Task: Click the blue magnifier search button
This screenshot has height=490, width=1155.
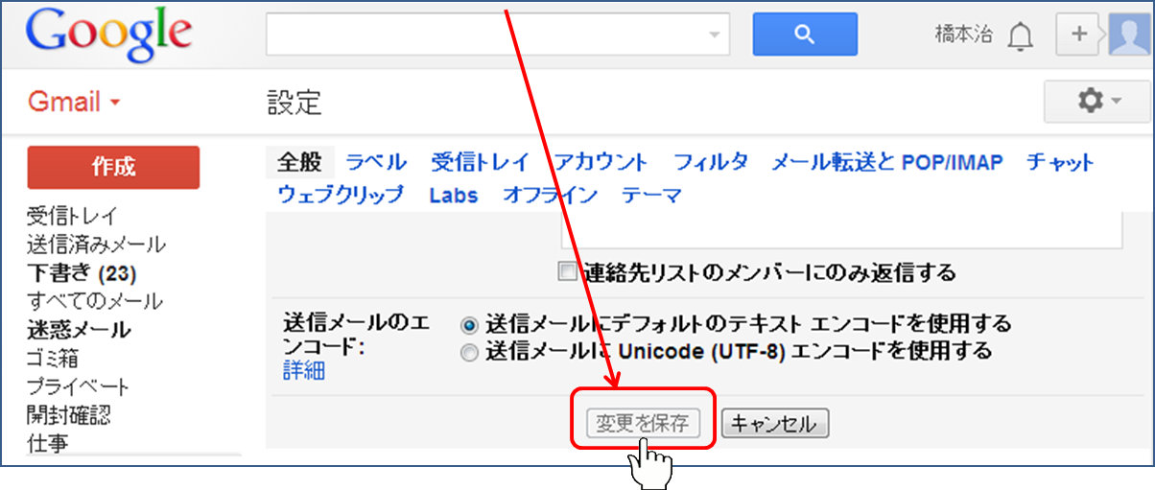Action: tap(804, 35)
